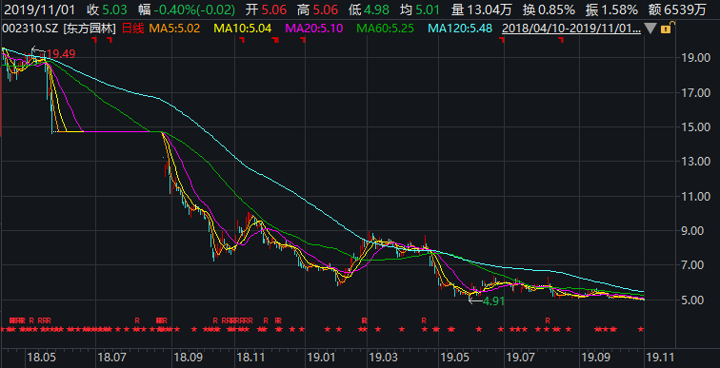This screenshot has height=368, width=720.
Task: Click the 4.91 low price annotation
Action: [493, 301]
